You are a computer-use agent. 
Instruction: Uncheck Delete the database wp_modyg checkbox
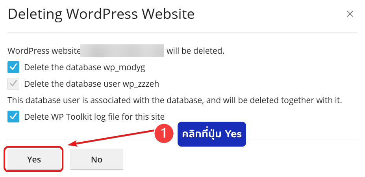(13, 67)
